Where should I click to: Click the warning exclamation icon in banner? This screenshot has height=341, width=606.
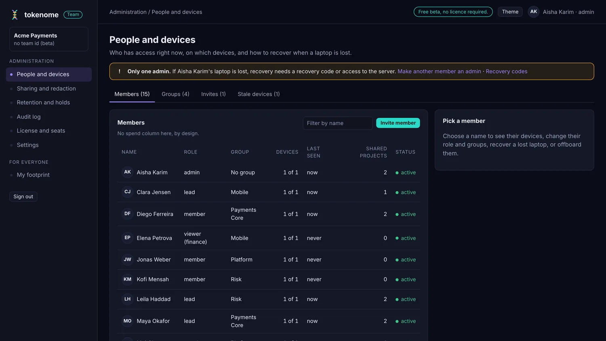pos(119,72)
